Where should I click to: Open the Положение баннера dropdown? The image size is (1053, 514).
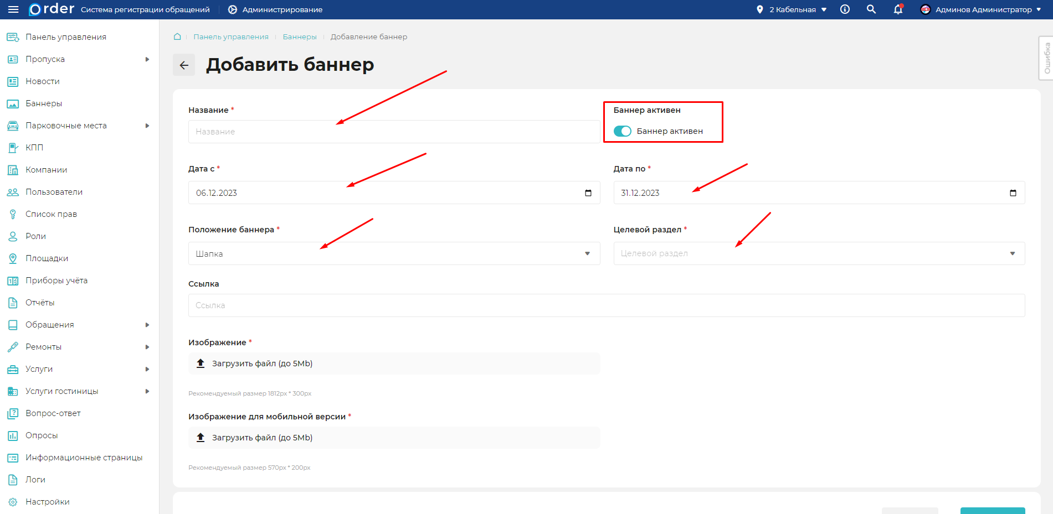(394, 253)
